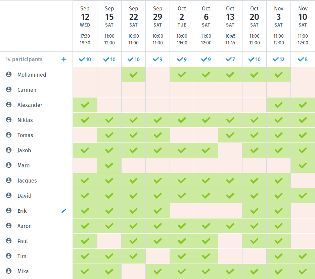Click the avatar icon next to Tim

9,256
